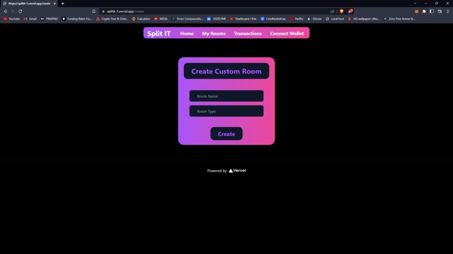Open a new tab with plus icon

pos(63,3)
